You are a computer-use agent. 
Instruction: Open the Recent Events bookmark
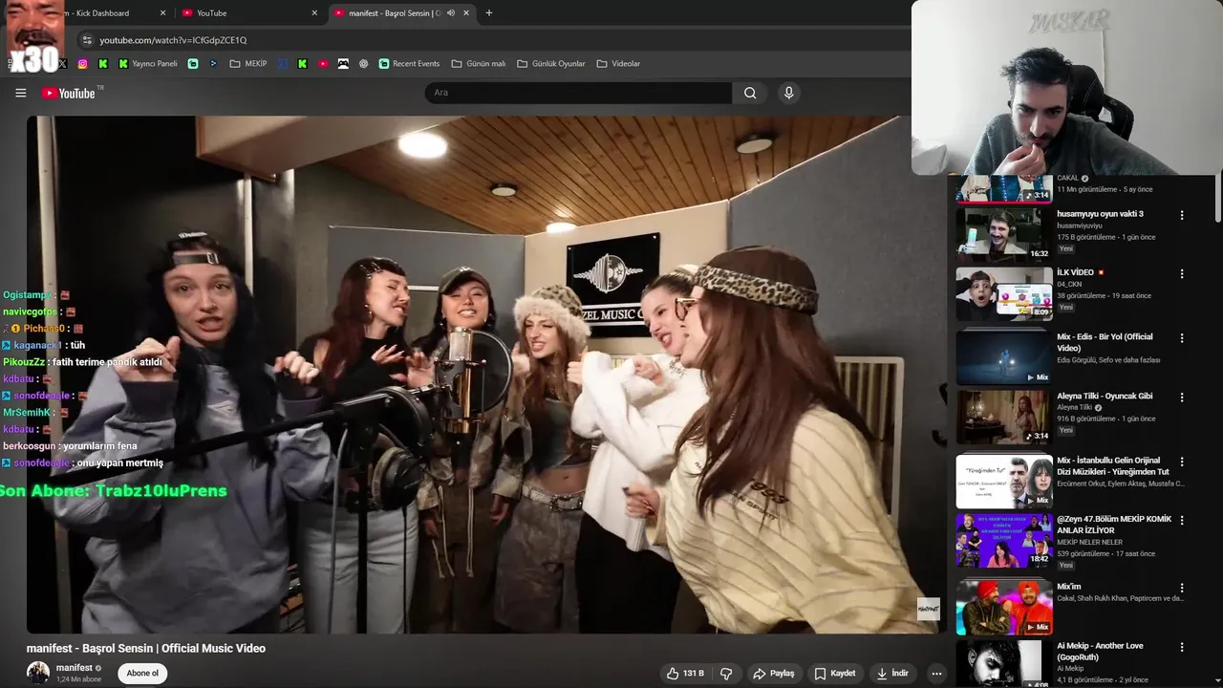(x=409, y=64)
